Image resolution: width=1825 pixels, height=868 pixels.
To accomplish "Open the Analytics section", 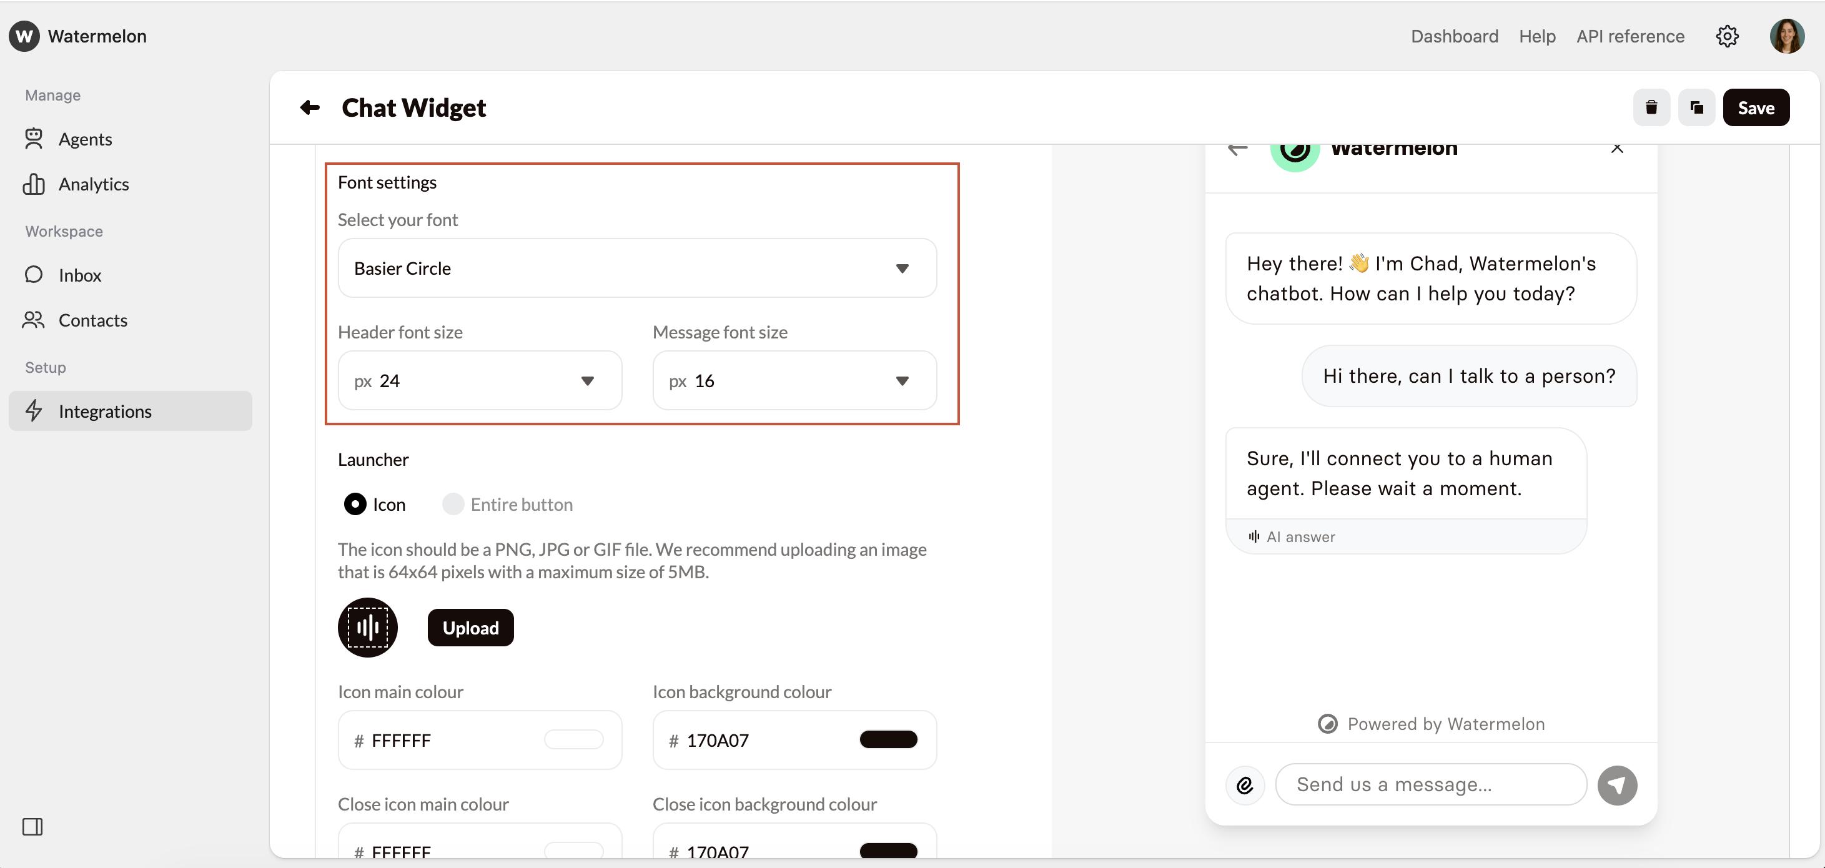I will pos(94,184).
